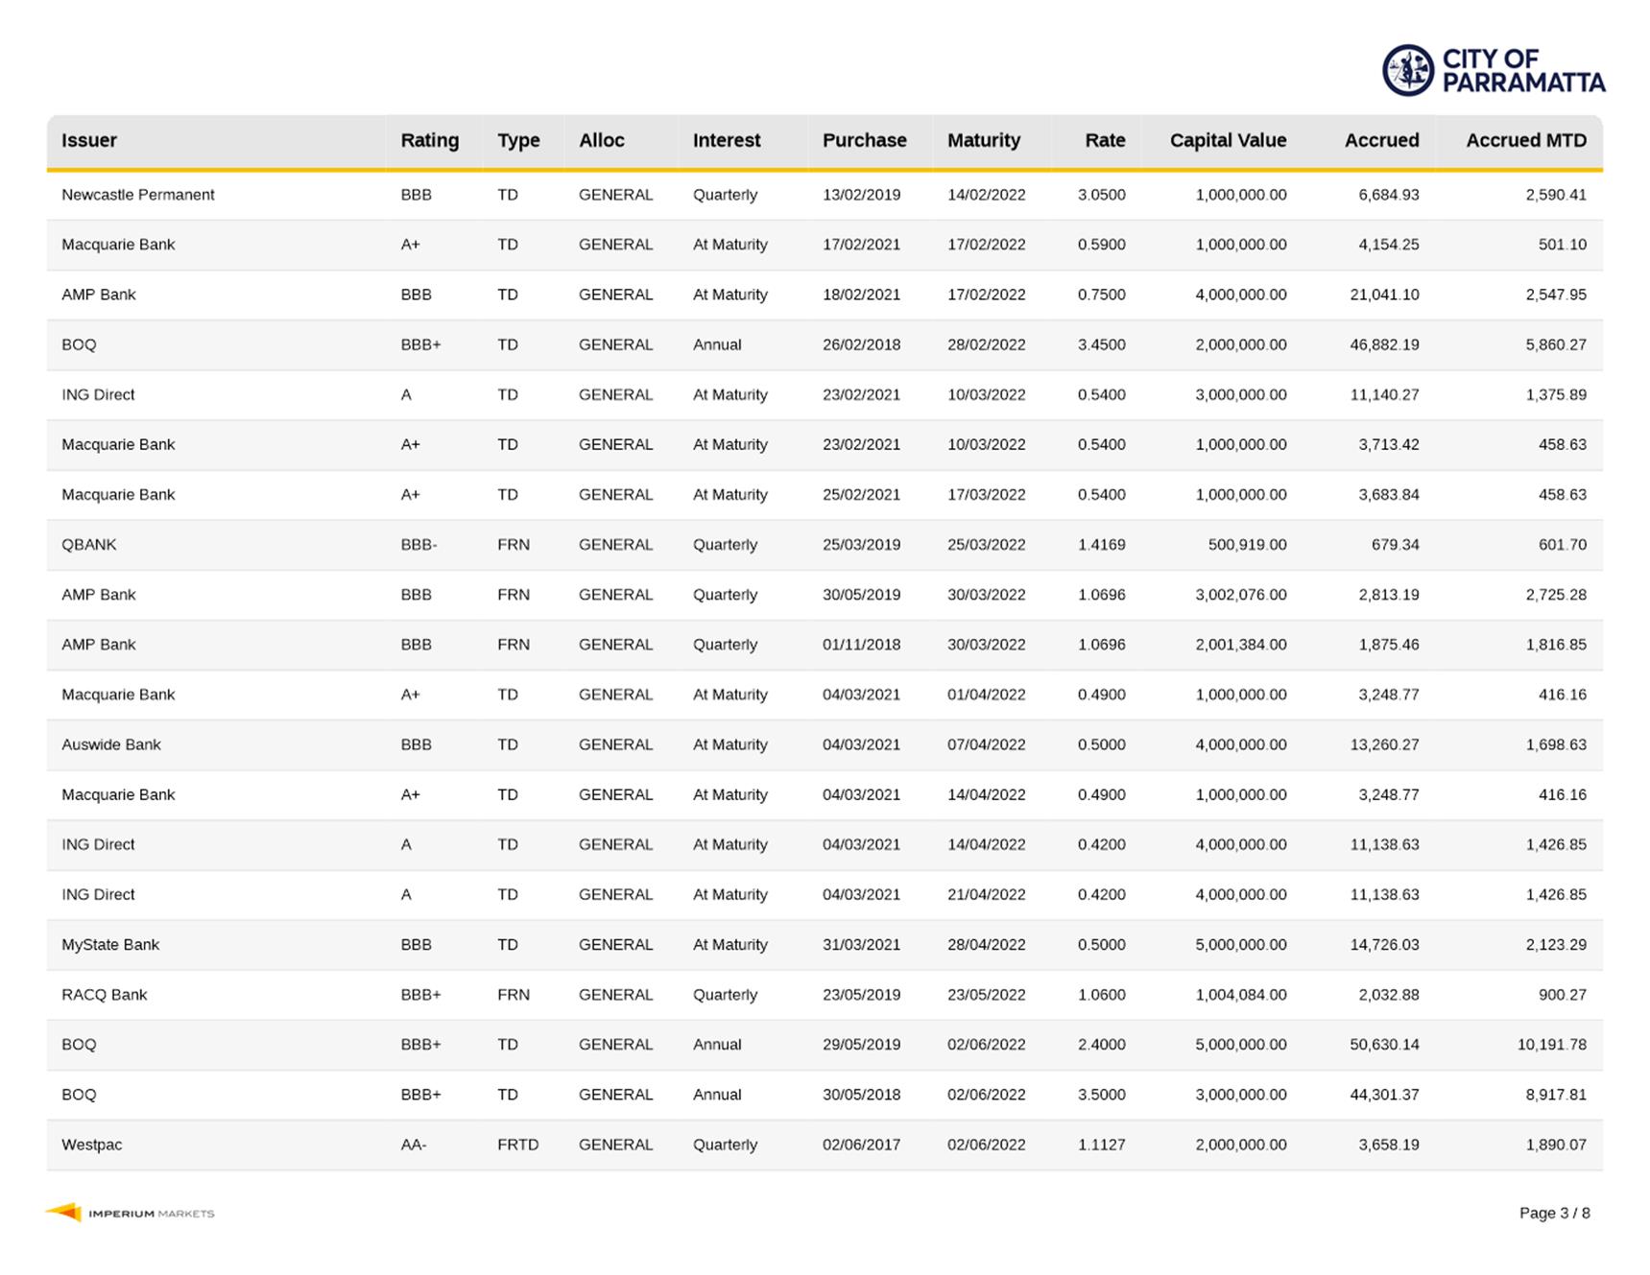Select the RACQ Bank issuer cell
Screen dimensions: 1650x1275
[x=104, y=995]
